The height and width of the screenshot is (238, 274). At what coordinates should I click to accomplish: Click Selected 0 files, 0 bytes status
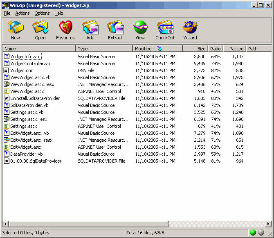click(26, 233)
